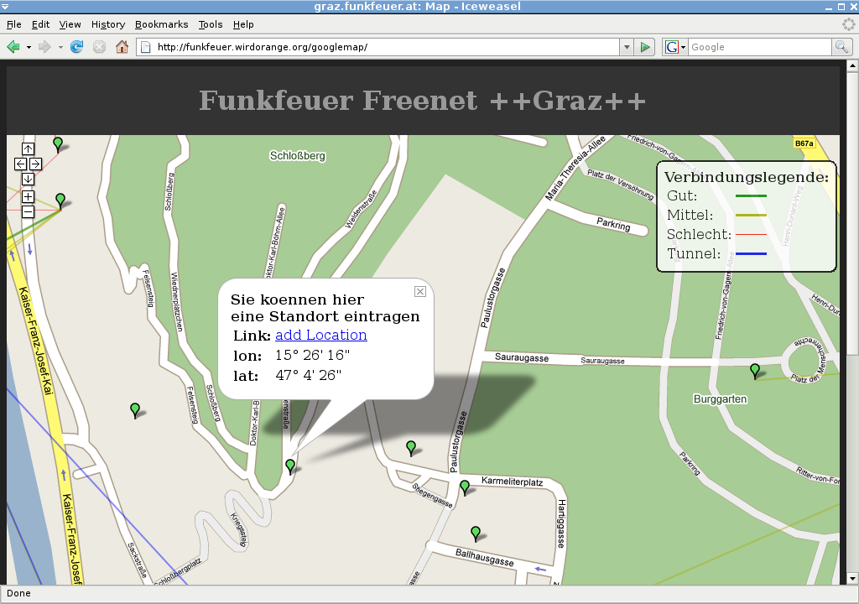Expand the back button history dropdown
Image resolution: width=859 pixels, height=604 pixels.
coord(29,47)
